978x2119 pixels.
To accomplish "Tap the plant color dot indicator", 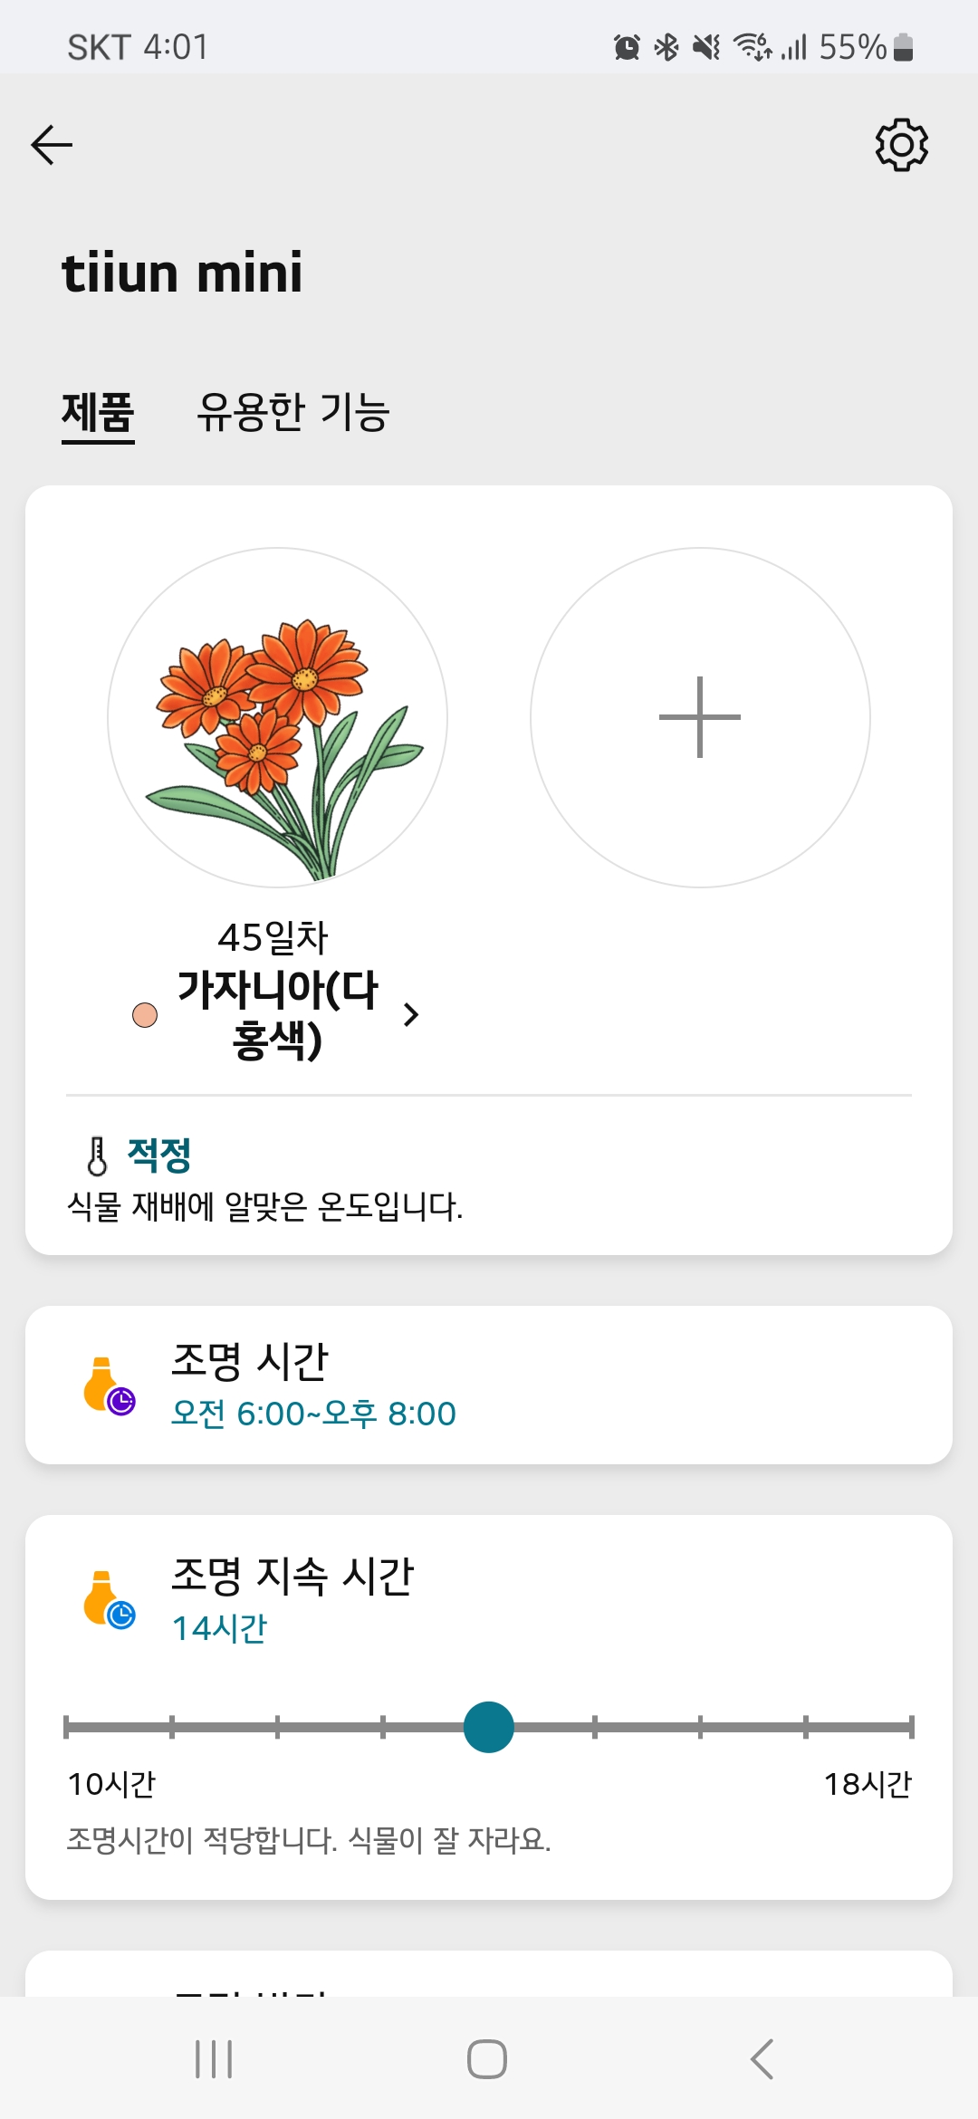I will (145, 1015).
